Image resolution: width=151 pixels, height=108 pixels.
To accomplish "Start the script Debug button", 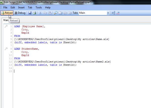I will (20, 13).
